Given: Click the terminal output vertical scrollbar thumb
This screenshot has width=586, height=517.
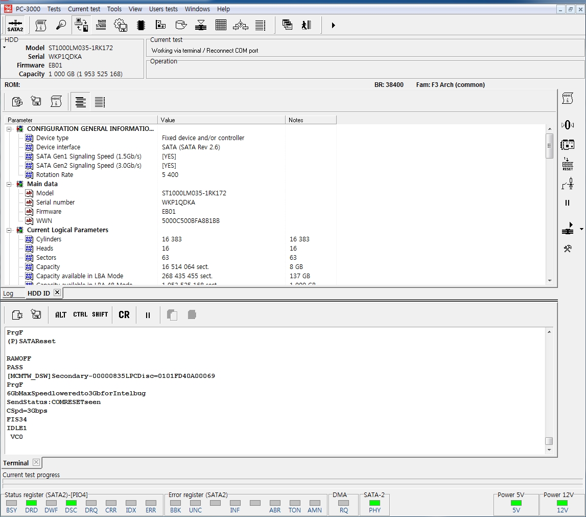Looking at the screenshot, I should pyautogui.click(x=549, y=441).
